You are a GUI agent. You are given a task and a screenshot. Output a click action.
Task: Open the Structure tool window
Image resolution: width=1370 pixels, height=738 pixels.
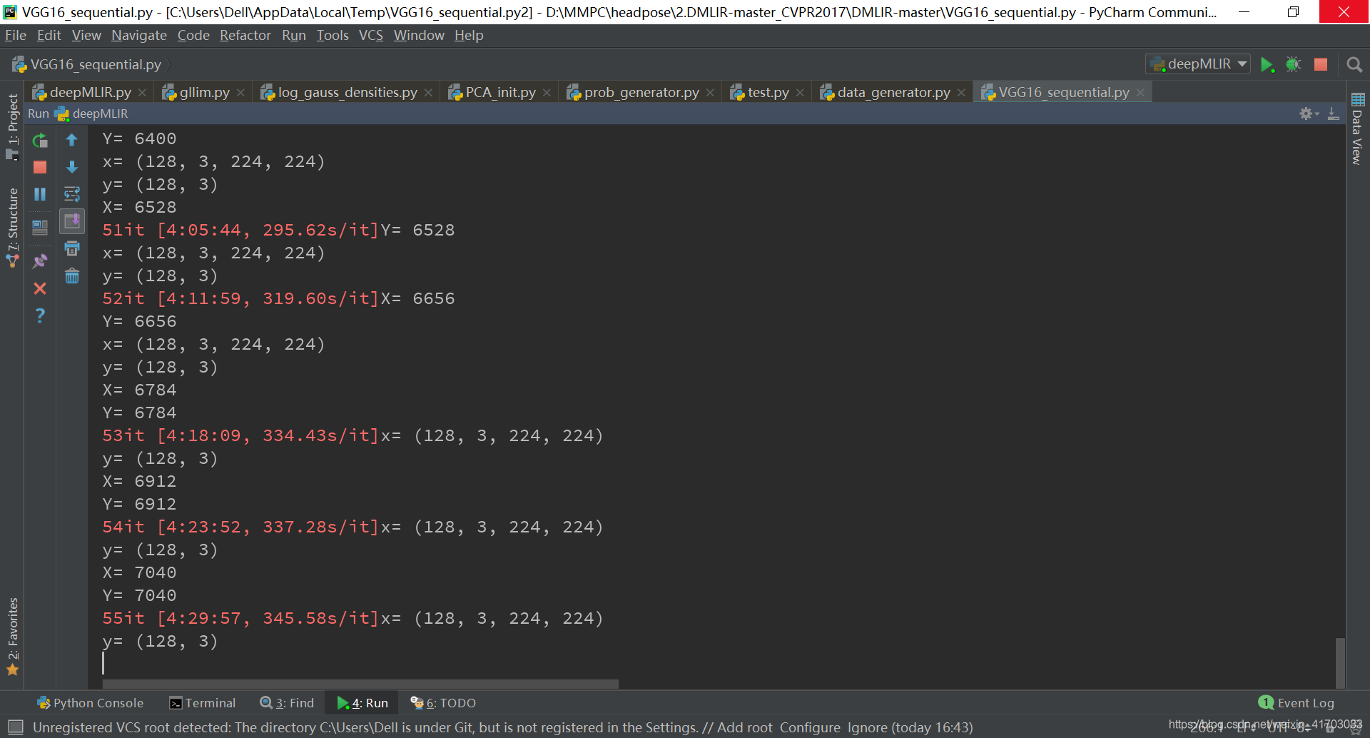(x=12, y=228)
